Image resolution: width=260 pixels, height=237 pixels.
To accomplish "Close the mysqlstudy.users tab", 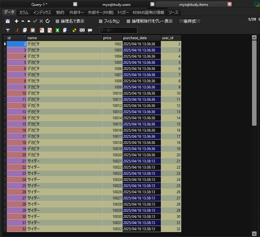I will tap(152, 4).
